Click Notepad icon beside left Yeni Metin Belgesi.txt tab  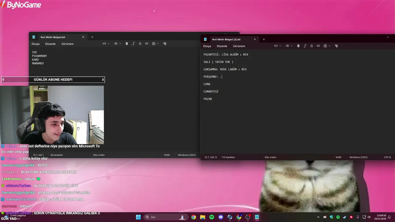tap(34, 37)
